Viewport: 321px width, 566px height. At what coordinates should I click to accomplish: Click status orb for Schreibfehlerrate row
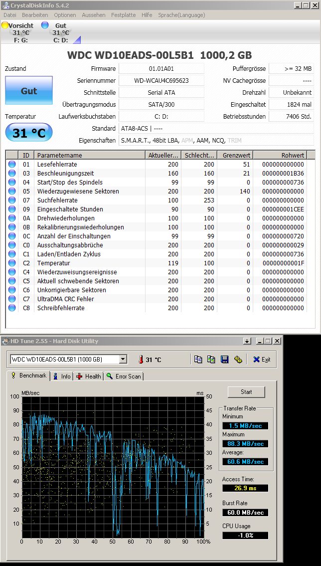[x=12, y=308]
